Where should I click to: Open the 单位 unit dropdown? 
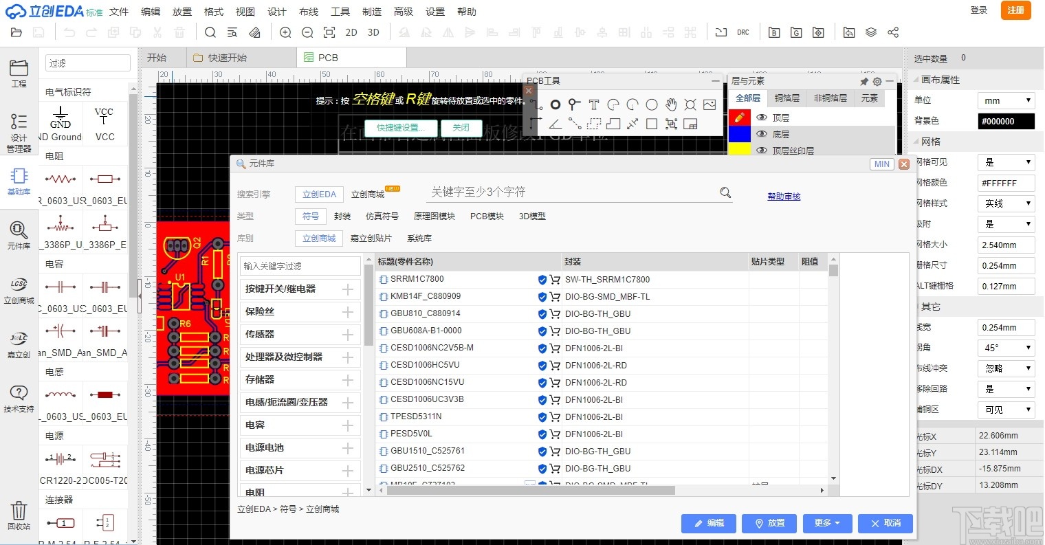pos(1006,101)
